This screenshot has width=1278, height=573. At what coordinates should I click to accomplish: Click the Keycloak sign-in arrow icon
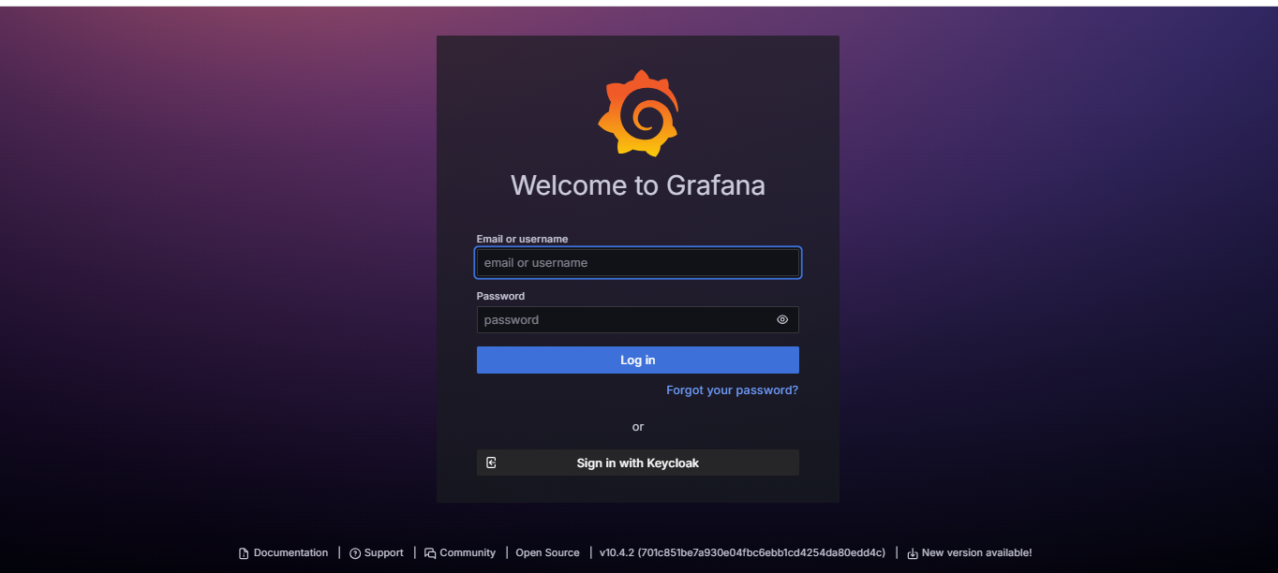click(x=491, y=463)
